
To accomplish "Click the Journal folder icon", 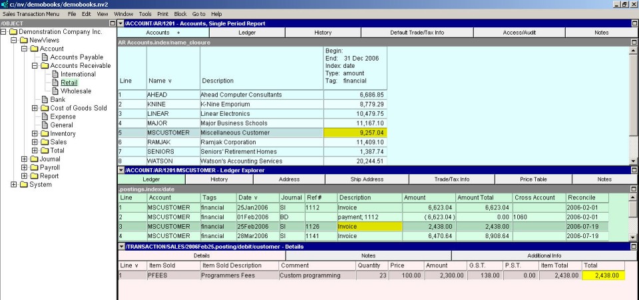I will (x=33, y=159).
